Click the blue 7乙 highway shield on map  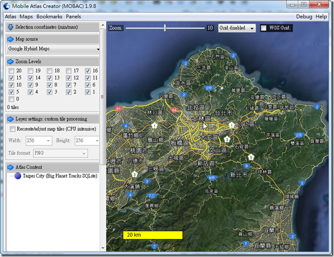152,196
